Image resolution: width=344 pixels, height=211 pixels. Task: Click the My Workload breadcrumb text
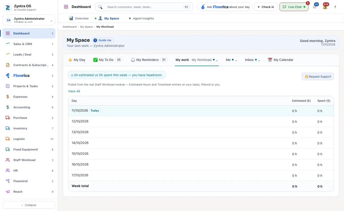click(105, 27)
